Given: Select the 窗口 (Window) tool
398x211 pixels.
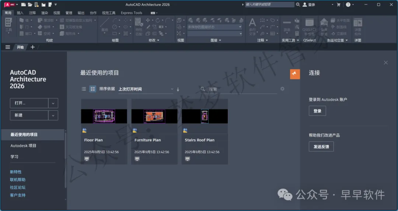Looking at the screenshot, I should point(25,33).
